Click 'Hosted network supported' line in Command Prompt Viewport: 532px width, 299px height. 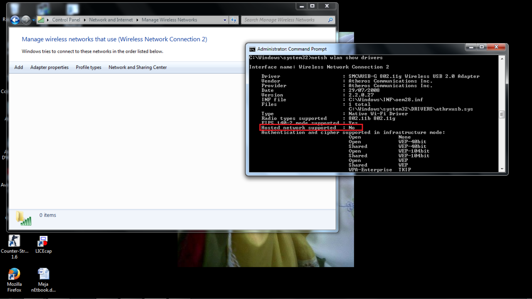(x=308, y=127)
